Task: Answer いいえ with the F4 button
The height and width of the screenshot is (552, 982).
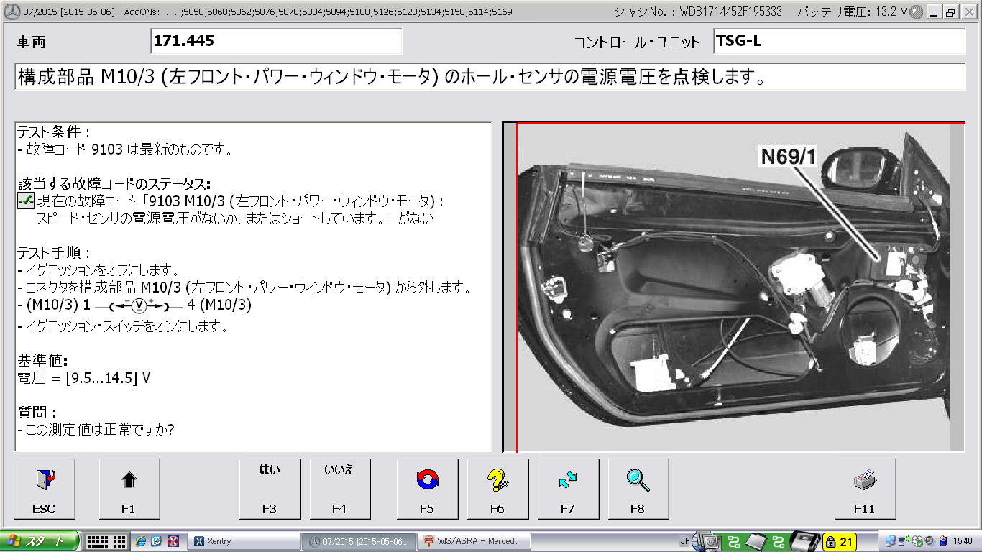Action: [x=339, y=489]
